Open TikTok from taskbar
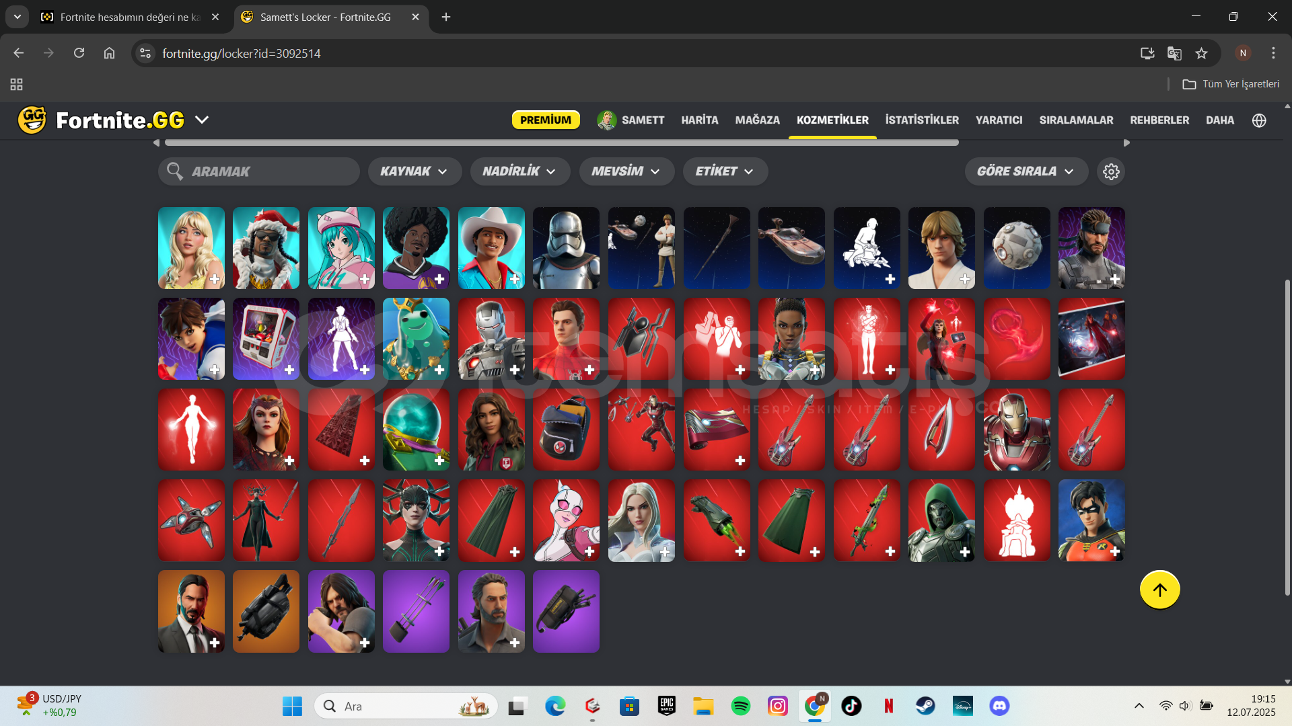The height and width of the screenshot is (726, 1292). [x=851, y=706]
